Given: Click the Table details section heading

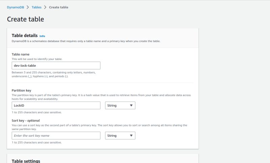Looking at the screenshot, I should coord(24,36).
